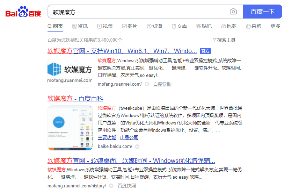The image size is (299, 193).
Task: Open the 搜索工具 filter tools
Action: click(224, 40)
